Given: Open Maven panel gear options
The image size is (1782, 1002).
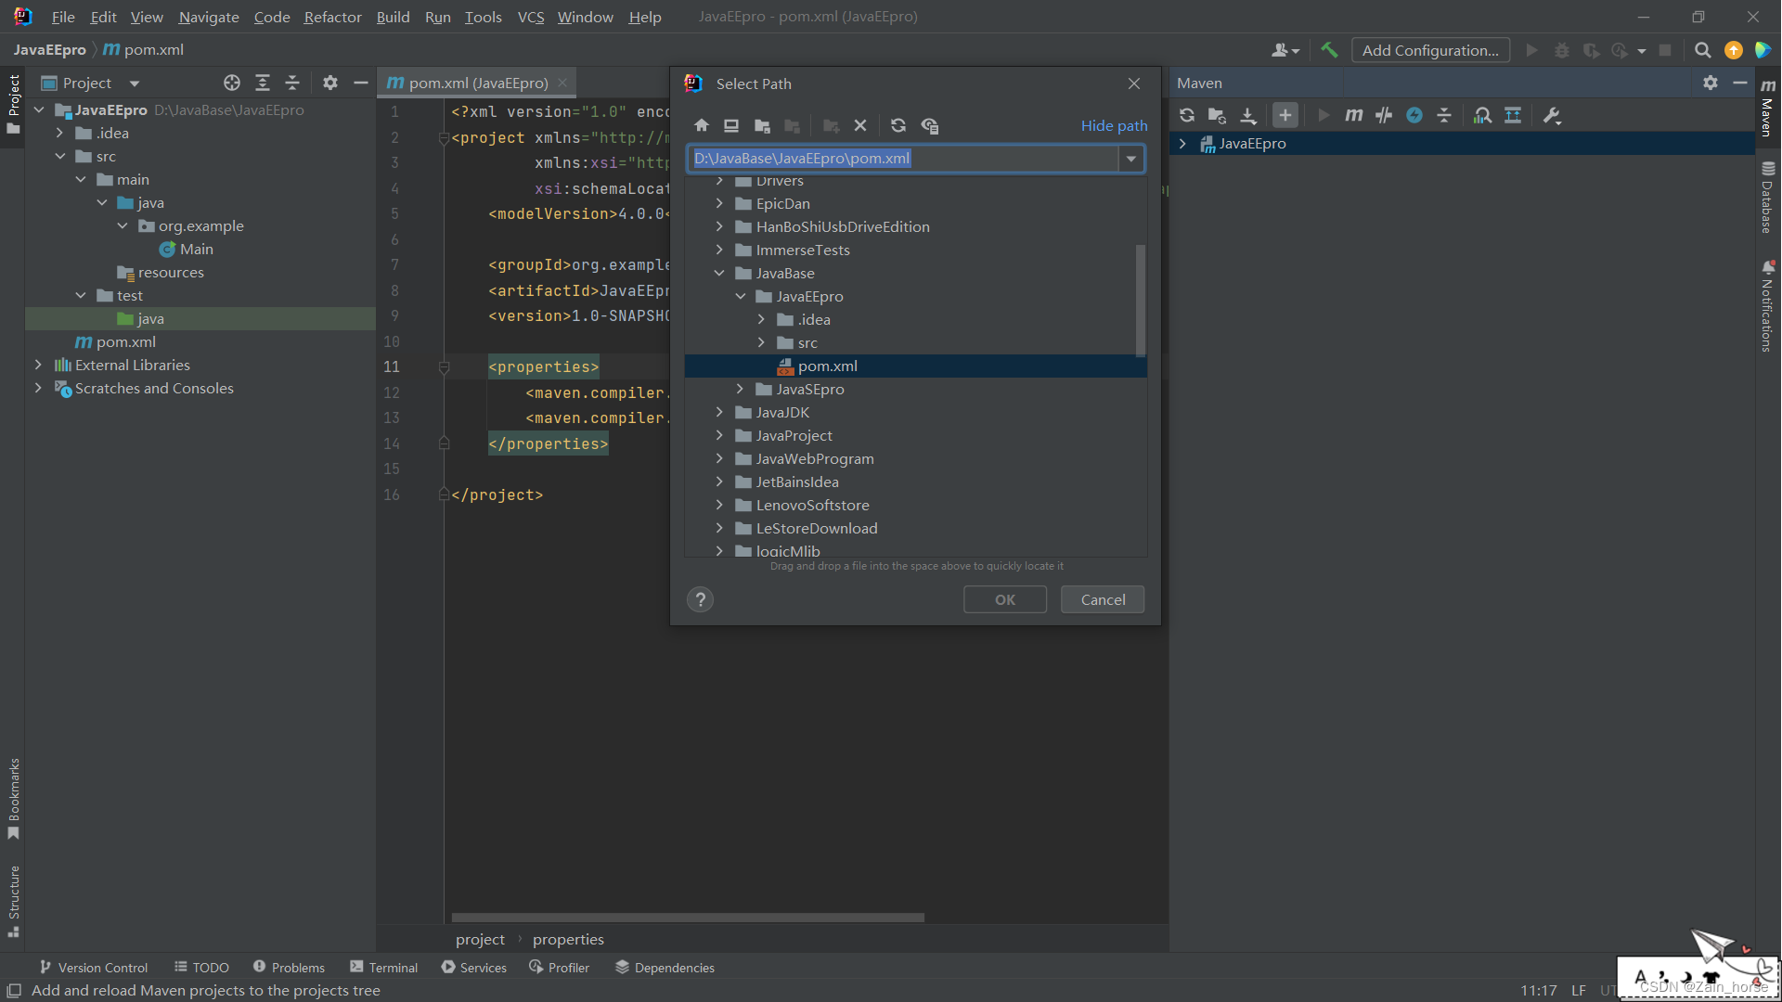Looking at the screenshot, I should coord(1711,83).
